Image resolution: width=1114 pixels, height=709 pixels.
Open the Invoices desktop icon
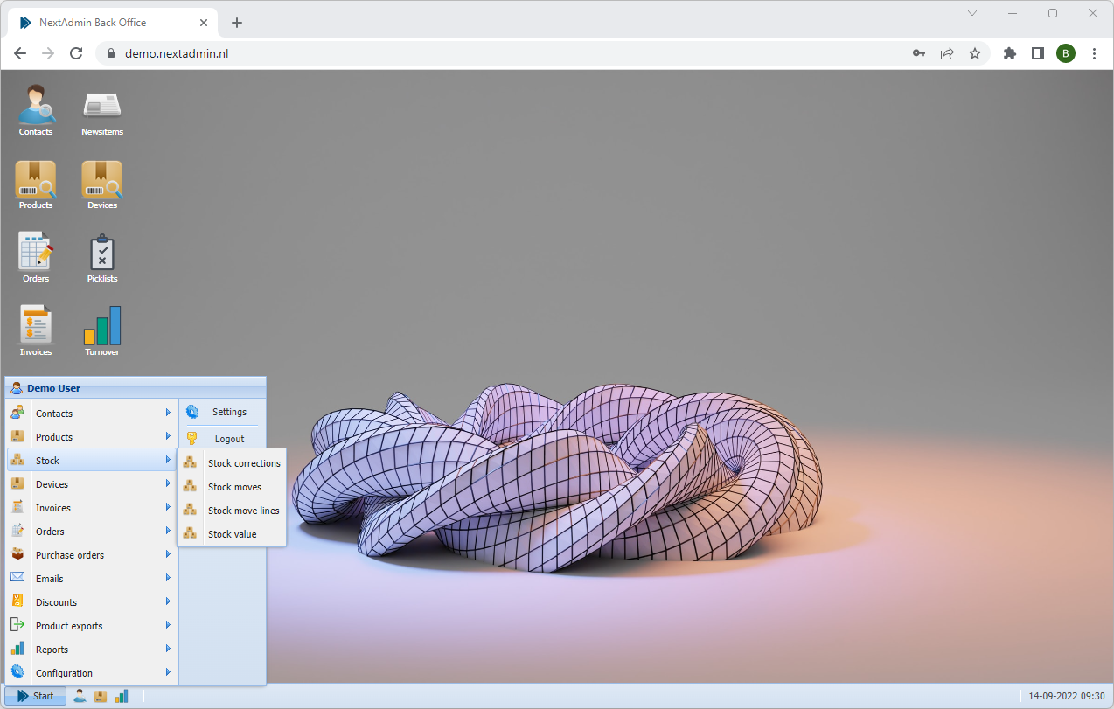pos(36,330)
